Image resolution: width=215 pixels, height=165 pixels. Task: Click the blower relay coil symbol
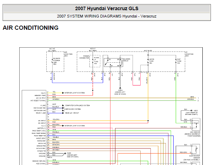tap(121, 62)
